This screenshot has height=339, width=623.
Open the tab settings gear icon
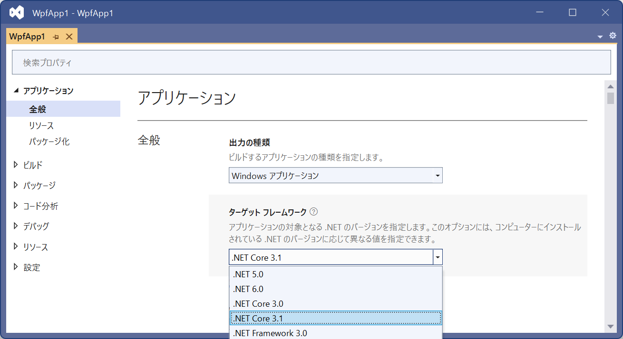pyautogui.click(x=613, y=36)
